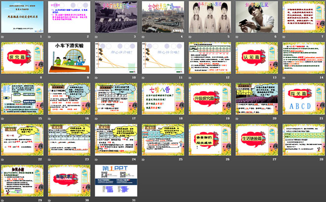This screenshot has width=326, height=202.
Task: Select the 闯关篇 ABCD slide 21
Action: coord(304,99)
